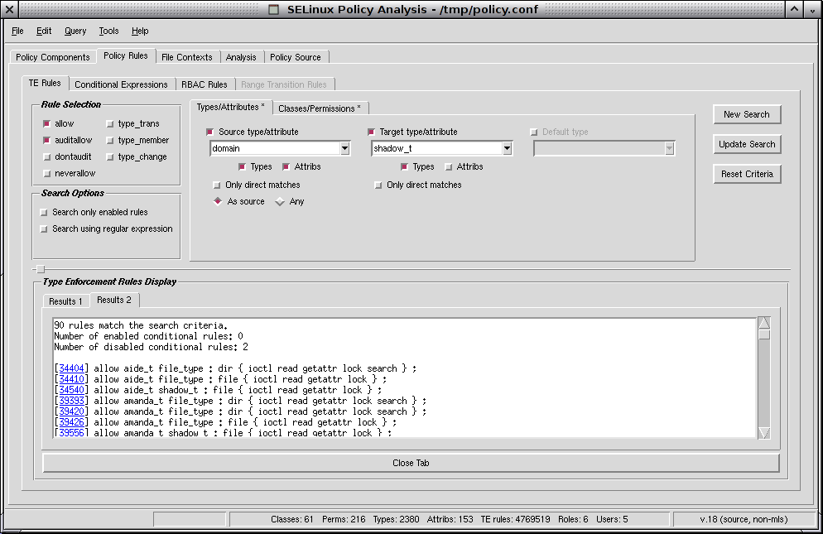Enable the type_member rule checkbox
Image resolution: width=823 pixels, height=534 pixels.
[x=109, y=140]
